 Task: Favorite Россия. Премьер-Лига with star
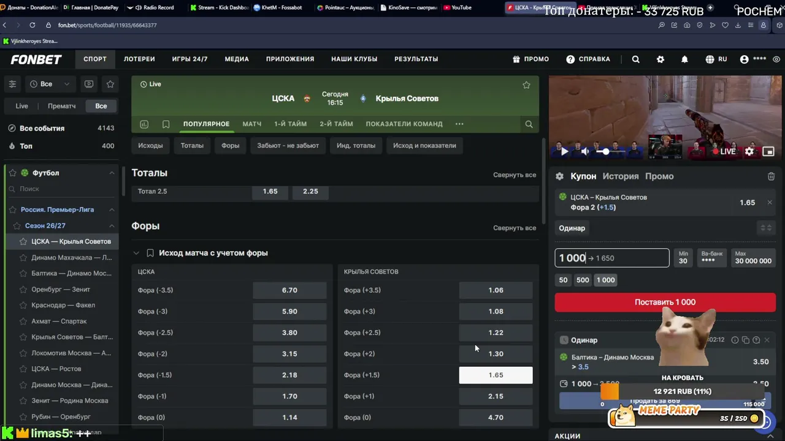click(12, 209)
